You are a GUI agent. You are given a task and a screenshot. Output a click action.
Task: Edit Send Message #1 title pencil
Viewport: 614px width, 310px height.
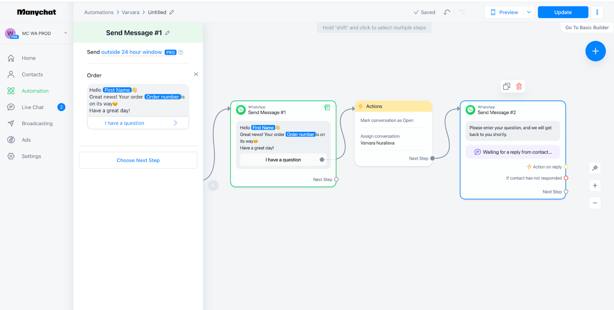pos(167,33)
